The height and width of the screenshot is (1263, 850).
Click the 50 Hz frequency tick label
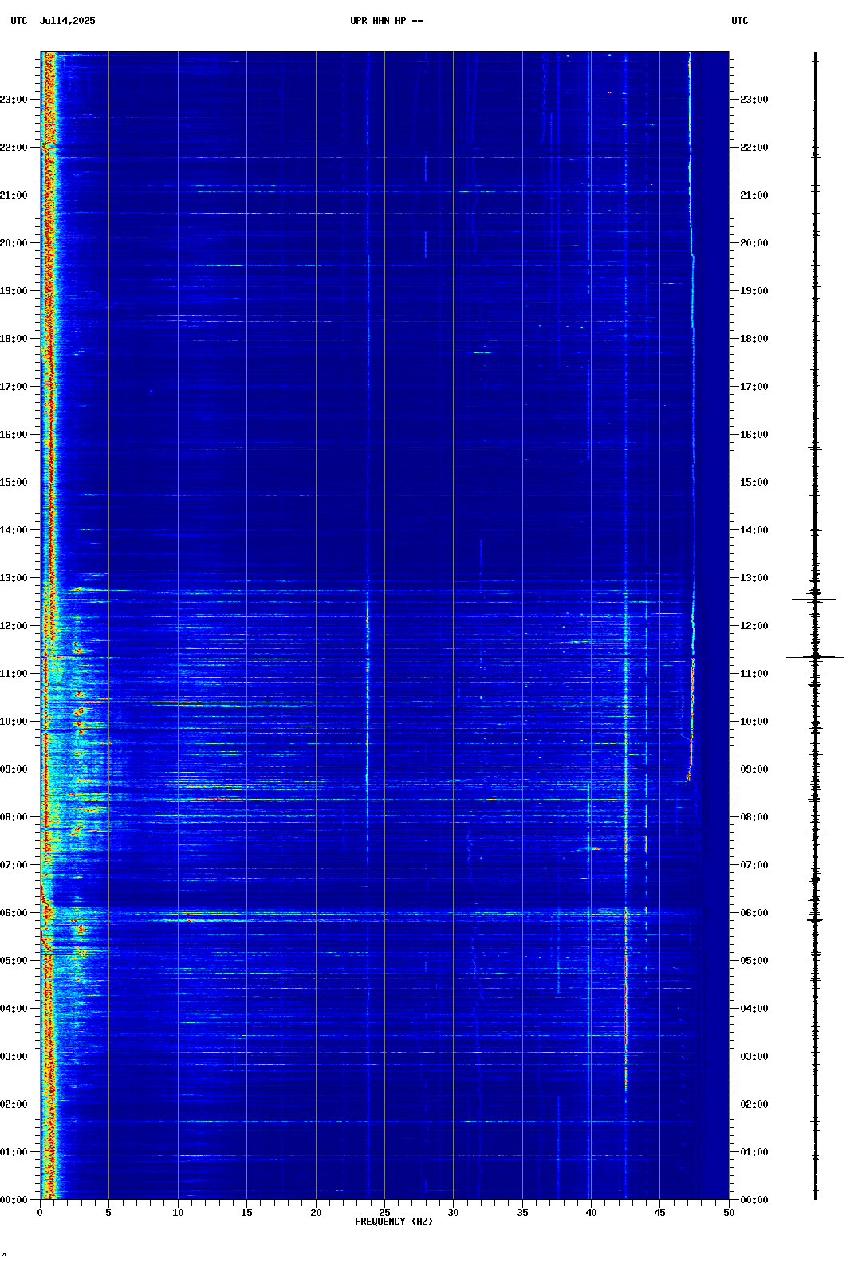coord(729,1213)
